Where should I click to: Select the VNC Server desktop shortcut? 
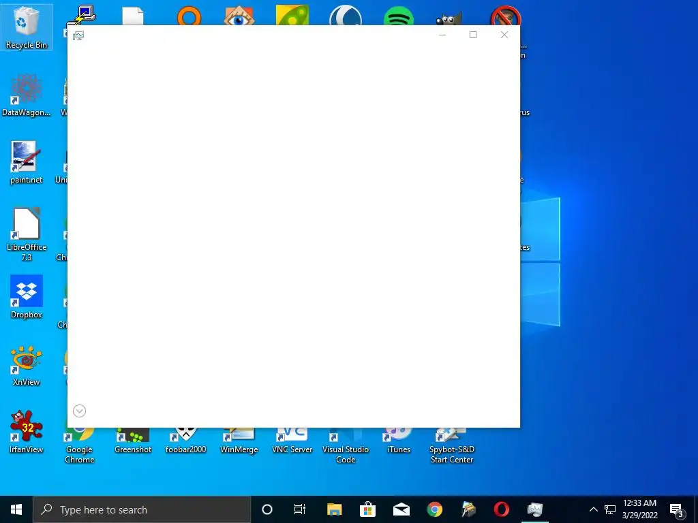point(292,441)
